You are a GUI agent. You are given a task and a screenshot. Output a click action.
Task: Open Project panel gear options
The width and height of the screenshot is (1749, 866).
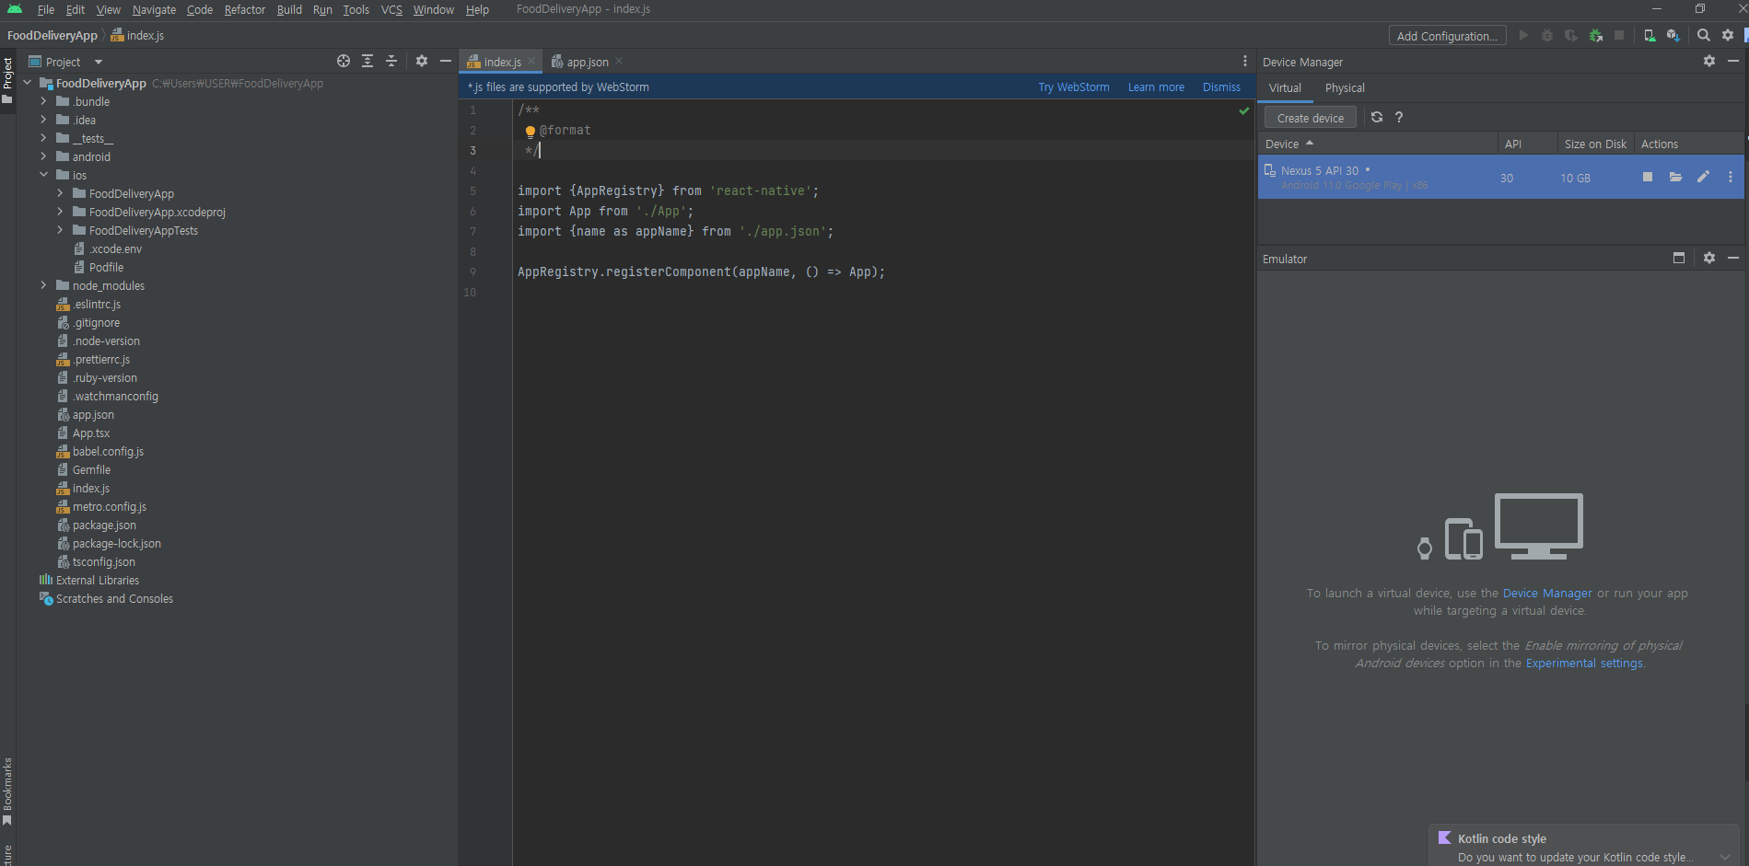click(422, 61)
